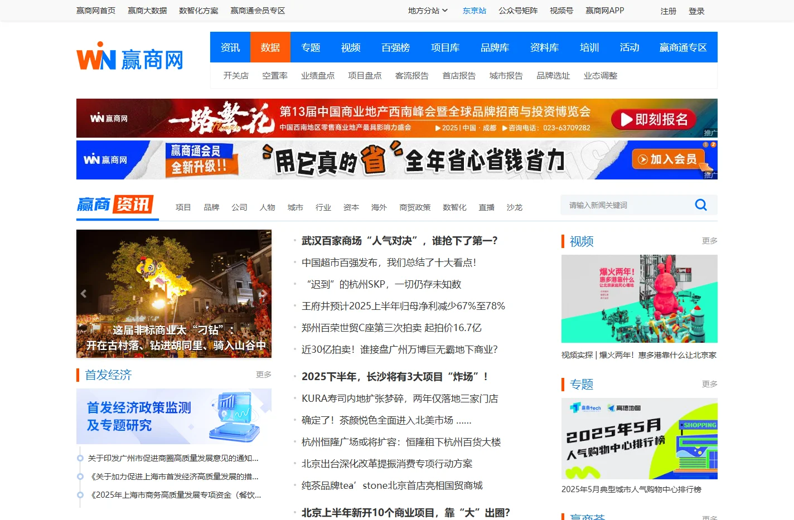
Task: Open the 资讯 main tab
Action: point(230,47)
